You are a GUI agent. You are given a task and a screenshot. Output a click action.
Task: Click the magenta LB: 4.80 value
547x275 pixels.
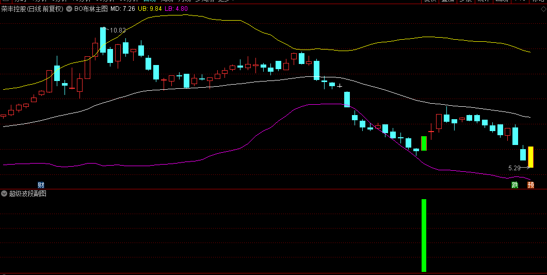pos(176,9)
